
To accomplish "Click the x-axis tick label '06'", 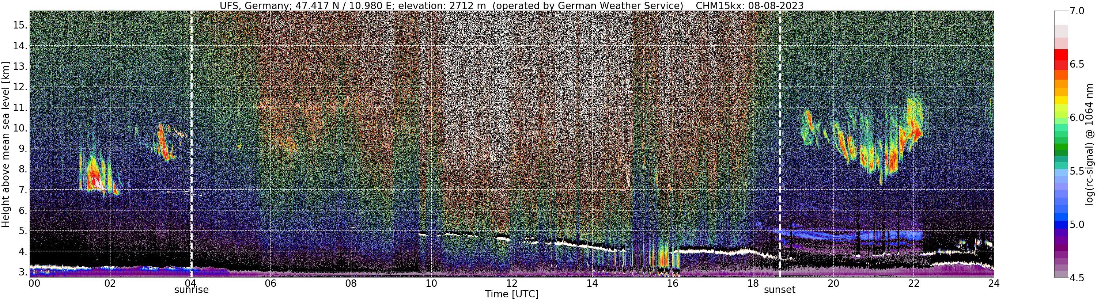I will tap(271, 283).
